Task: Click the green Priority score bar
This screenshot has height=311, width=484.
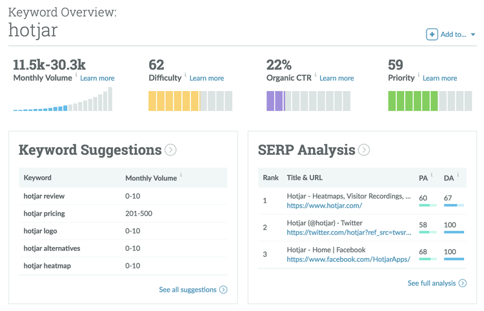Action: point(430,101)
